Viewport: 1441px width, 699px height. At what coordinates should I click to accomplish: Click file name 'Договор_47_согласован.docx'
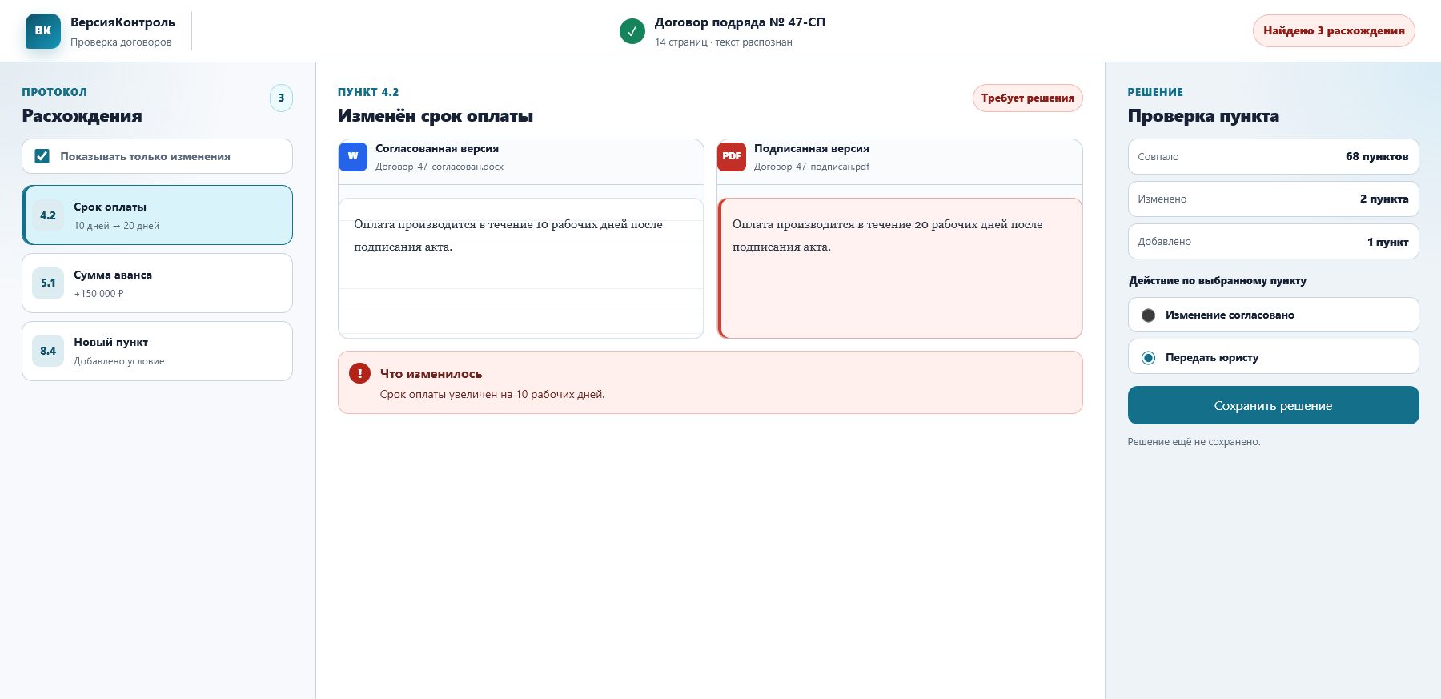440,167
